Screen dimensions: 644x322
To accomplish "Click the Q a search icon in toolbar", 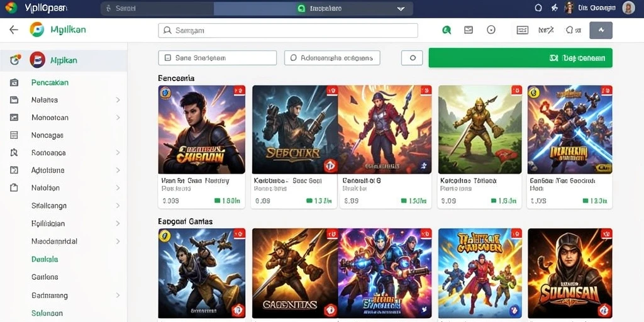I will coord(574,30).
